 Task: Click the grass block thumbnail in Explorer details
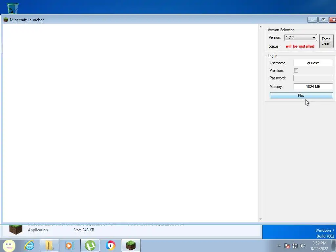coord(16,229)
